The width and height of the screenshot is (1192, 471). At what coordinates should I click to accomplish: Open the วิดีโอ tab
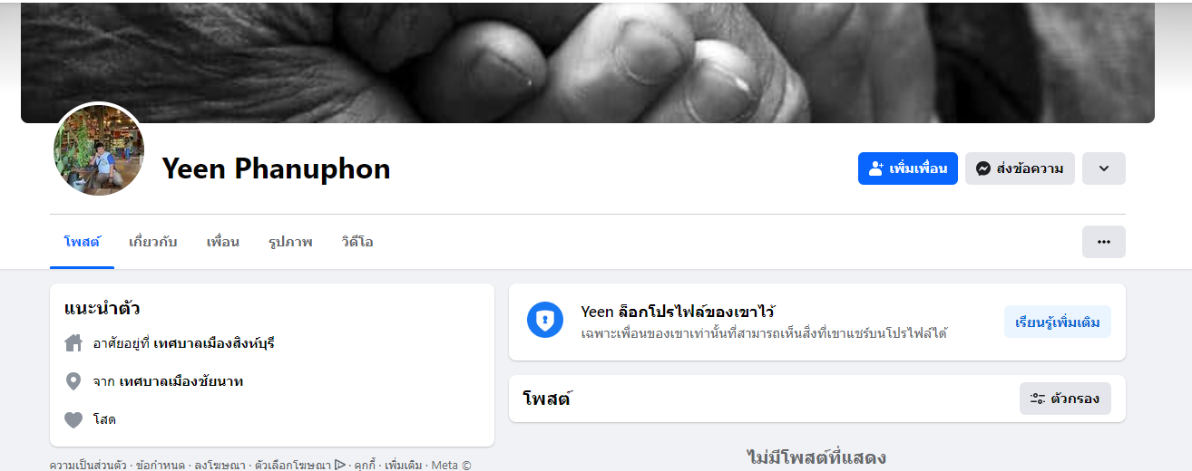point(357,242)
